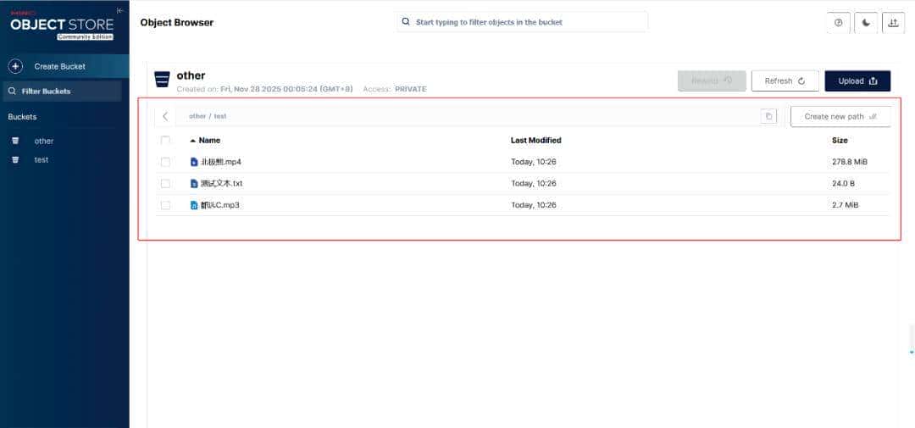Check the box for the .mp4 file
The width and height of the screenshot is (915, 428).
point(165,162)
